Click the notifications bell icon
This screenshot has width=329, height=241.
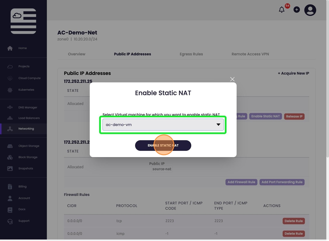(281, 10)
